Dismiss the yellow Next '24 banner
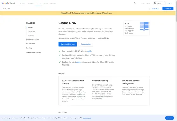 (x=173, y=13)
